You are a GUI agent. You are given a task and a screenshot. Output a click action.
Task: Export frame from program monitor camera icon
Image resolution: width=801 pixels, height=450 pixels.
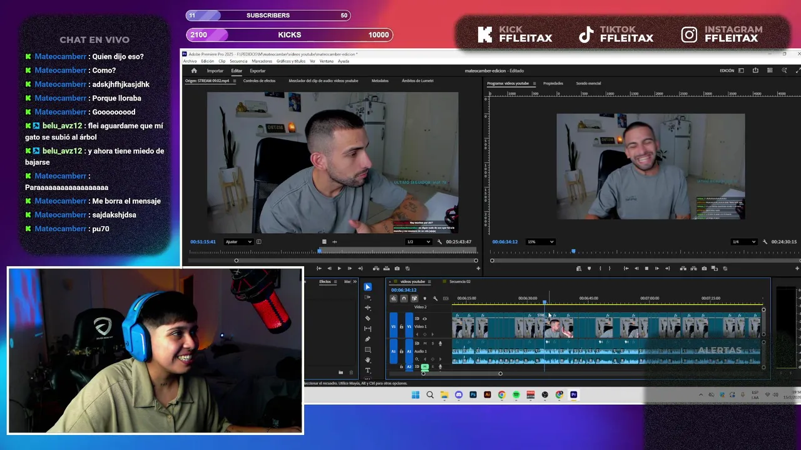tap(704, 269)
